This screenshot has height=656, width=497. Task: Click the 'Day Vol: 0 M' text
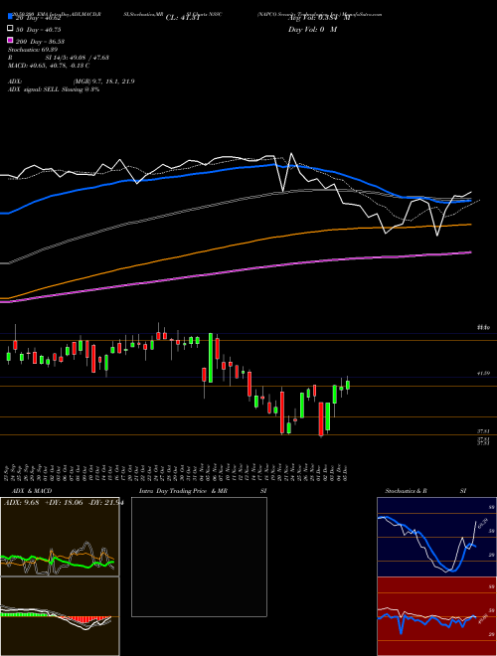[x=312, y=29]
